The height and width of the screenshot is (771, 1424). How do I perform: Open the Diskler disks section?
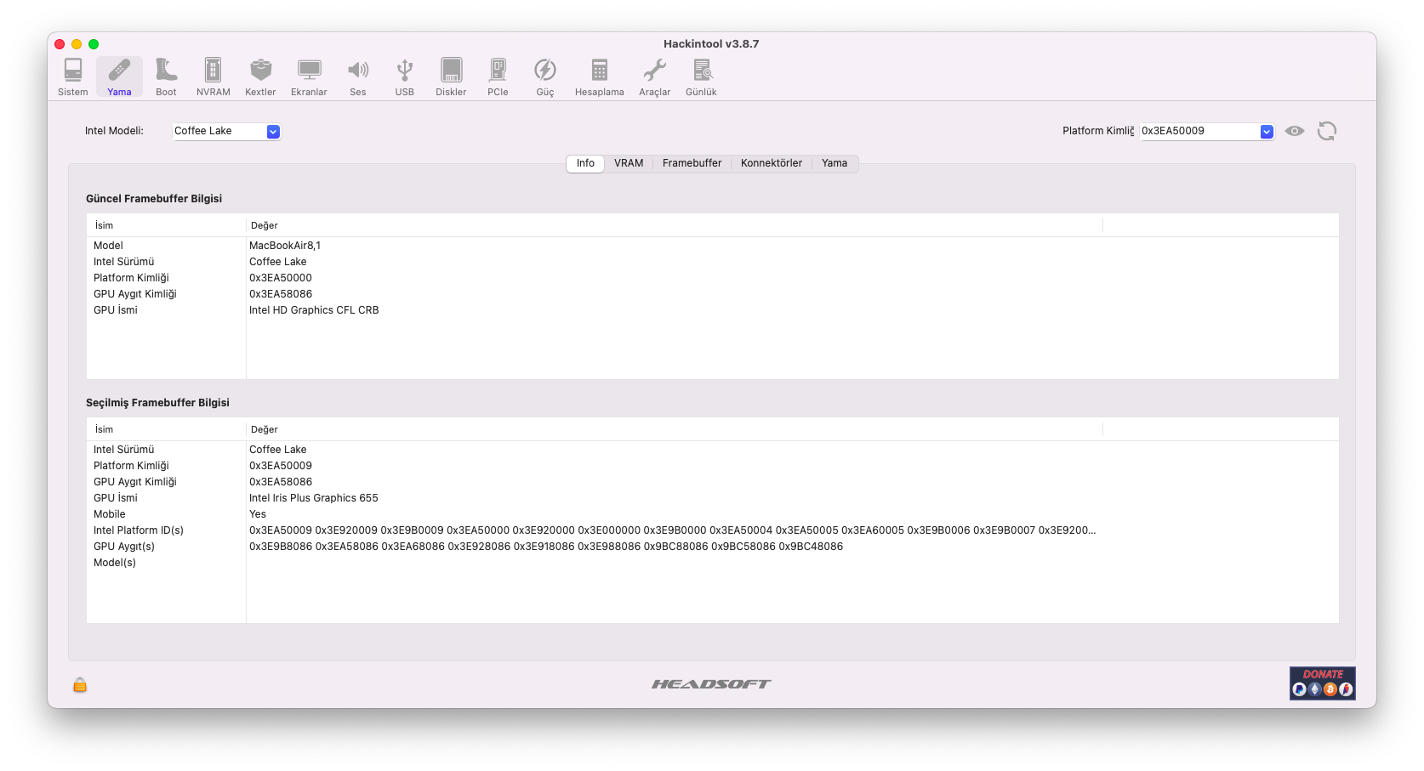coord(451,77)
